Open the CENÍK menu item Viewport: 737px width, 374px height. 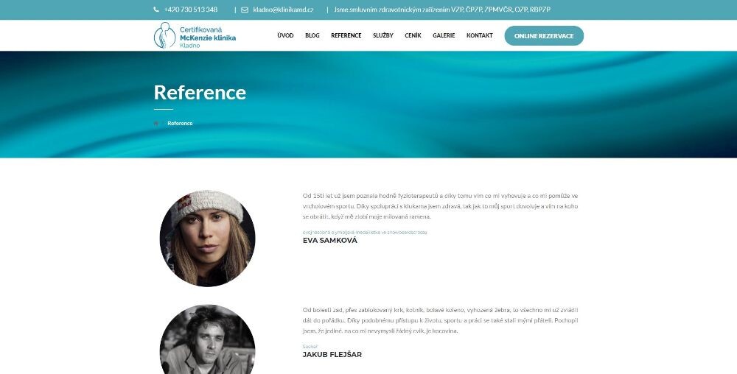[413, 35]
